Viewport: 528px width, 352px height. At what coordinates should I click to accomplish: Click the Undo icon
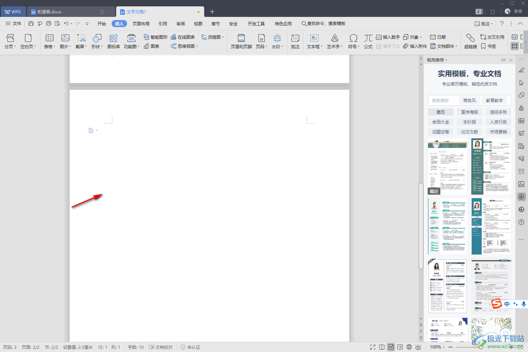pyautogui.click(x=66, y=24)
